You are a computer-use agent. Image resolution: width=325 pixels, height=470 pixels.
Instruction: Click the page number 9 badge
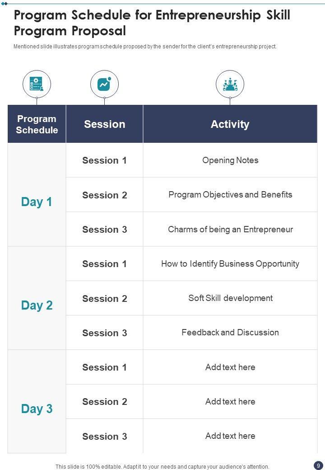click(318, 465)
